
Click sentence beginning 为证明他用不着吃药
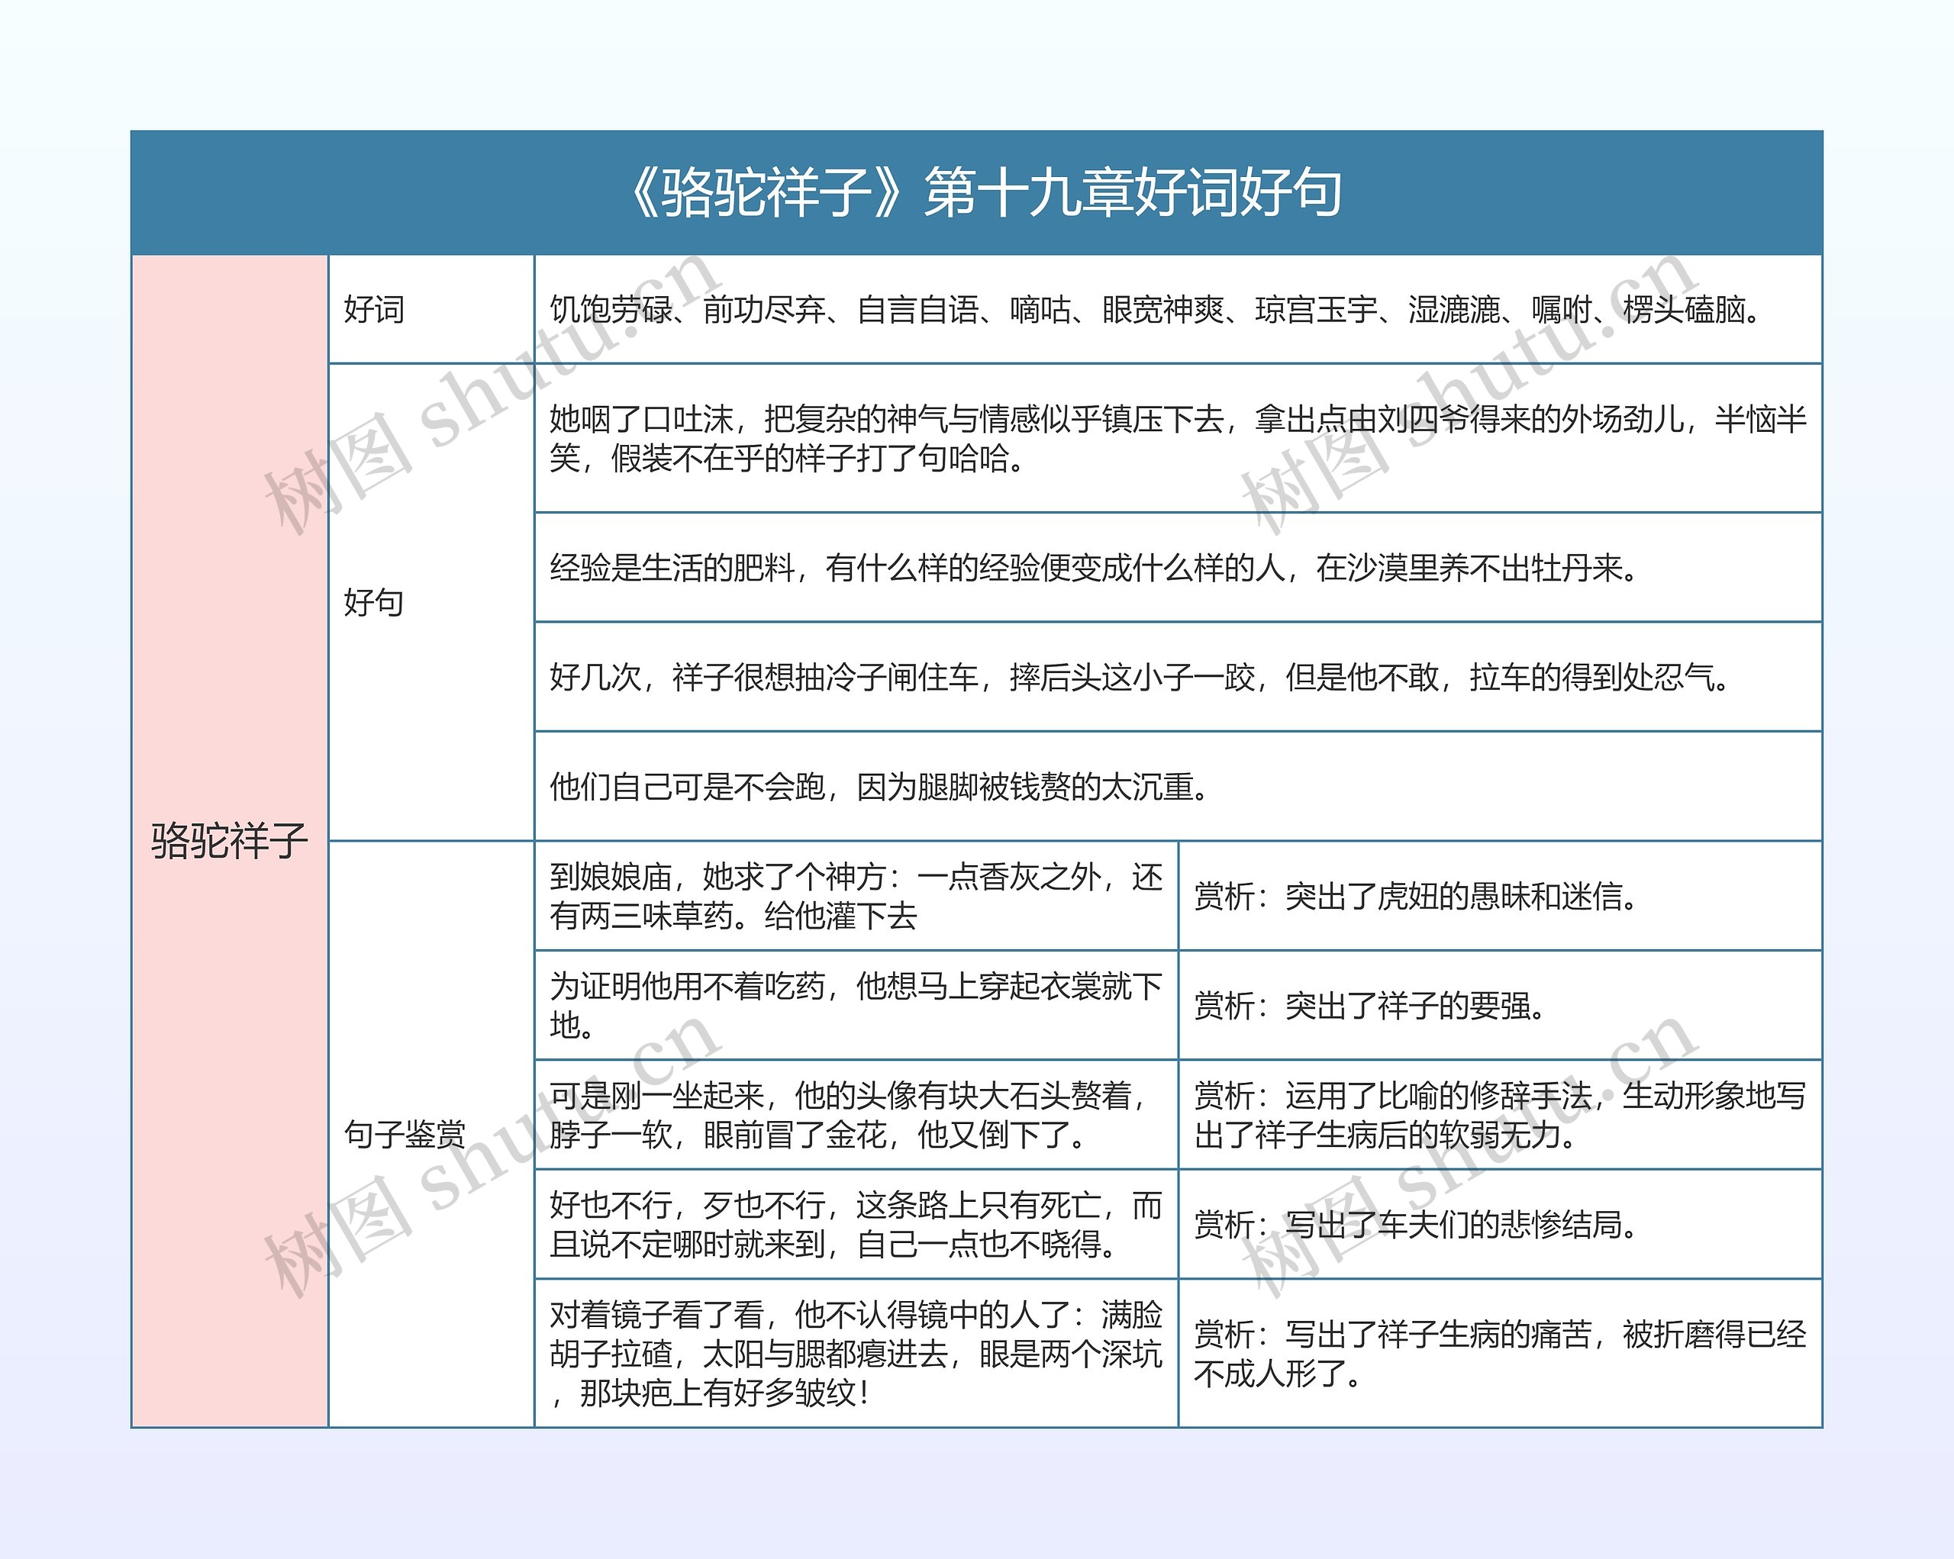pyautogui.click(x=856, y=1006)
